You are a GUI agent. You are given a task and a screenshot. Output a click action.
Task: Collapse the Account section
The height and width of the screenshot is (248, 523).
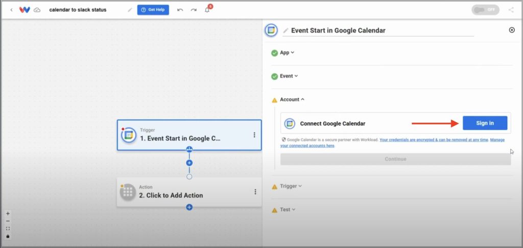[292, 99]
